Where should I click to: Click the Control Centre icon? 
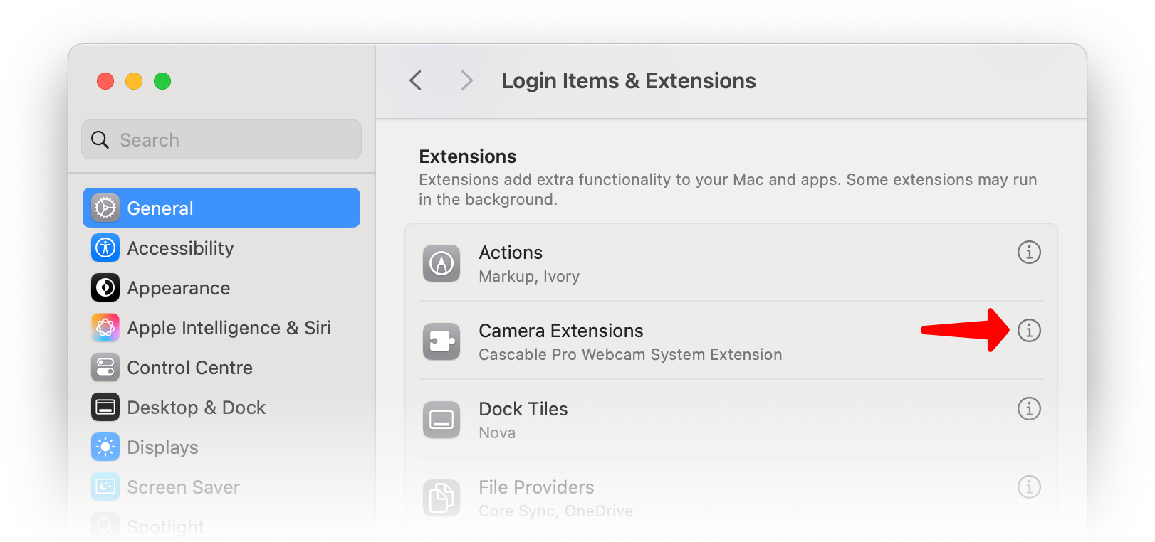coord(105,367)
